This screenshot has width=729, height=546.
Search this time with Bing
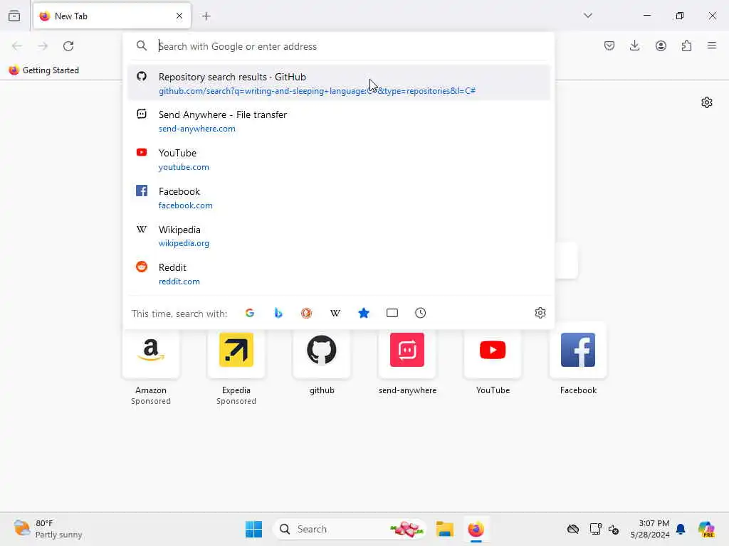tap(278, 313)
